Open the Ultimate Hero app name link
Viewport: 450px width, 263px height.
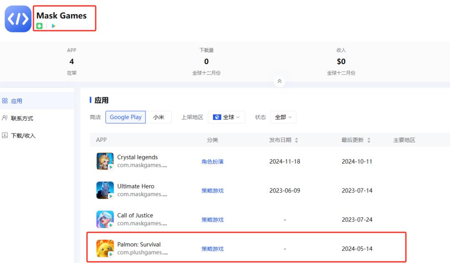coord(136,186)
